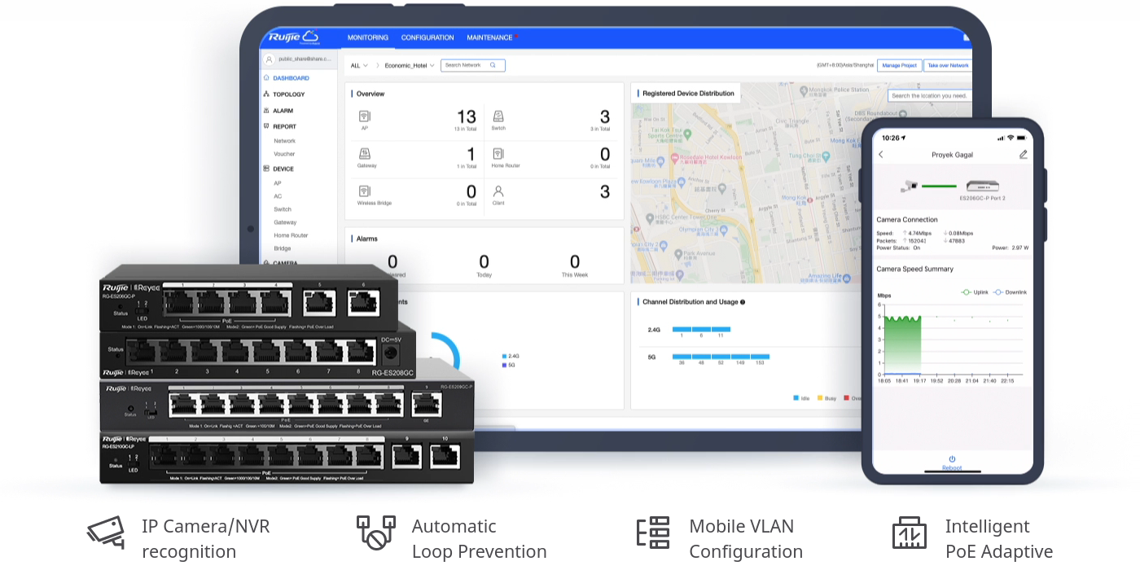
Task: Open Gateway under DEVICE
Action: point(285,222)
